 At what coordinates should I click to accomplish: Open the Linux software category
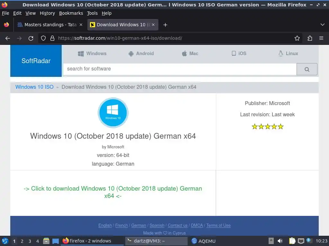point(288,53)
